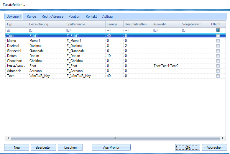
Task: Check the Pflicht box for WinCWS_Key
Action: click(x=218, y=76)
